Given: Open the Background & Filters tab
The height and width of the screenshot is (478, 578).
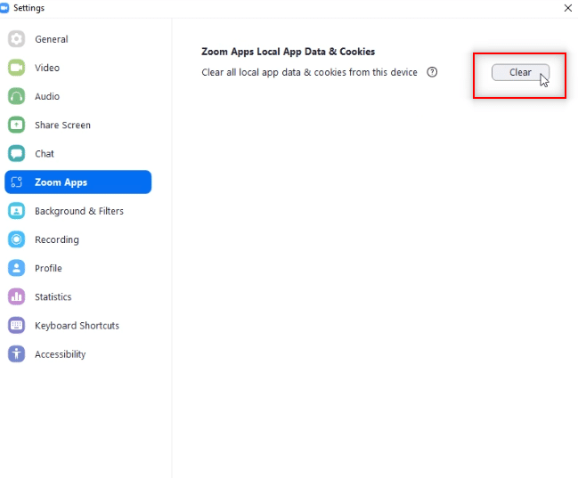Looking at the screenshot, I should coord(78,211).
